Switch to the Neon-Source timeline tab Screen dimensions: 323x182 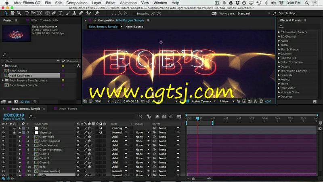[x=68, y=109]
